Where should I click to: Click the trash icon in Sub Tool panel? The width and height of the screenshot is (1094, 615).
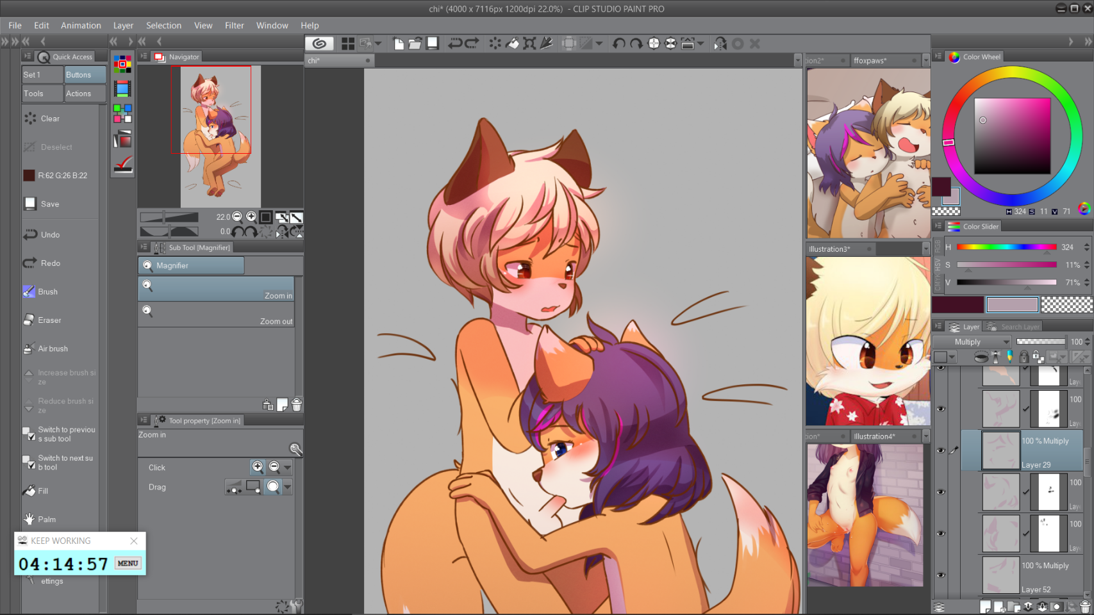pyautogui.click(x=297, y=405)
